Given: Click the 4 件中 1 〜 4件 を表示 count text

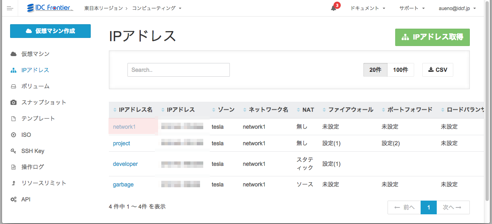Looking at the screenshot, I should click(x=137, y=207).
